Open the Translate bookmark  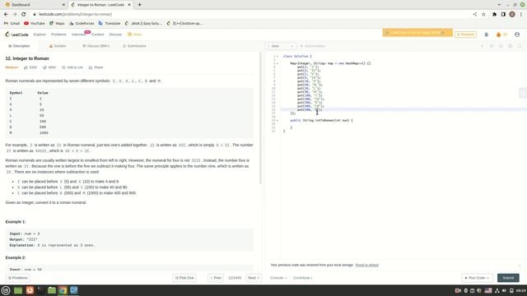(x=110, y=24)
